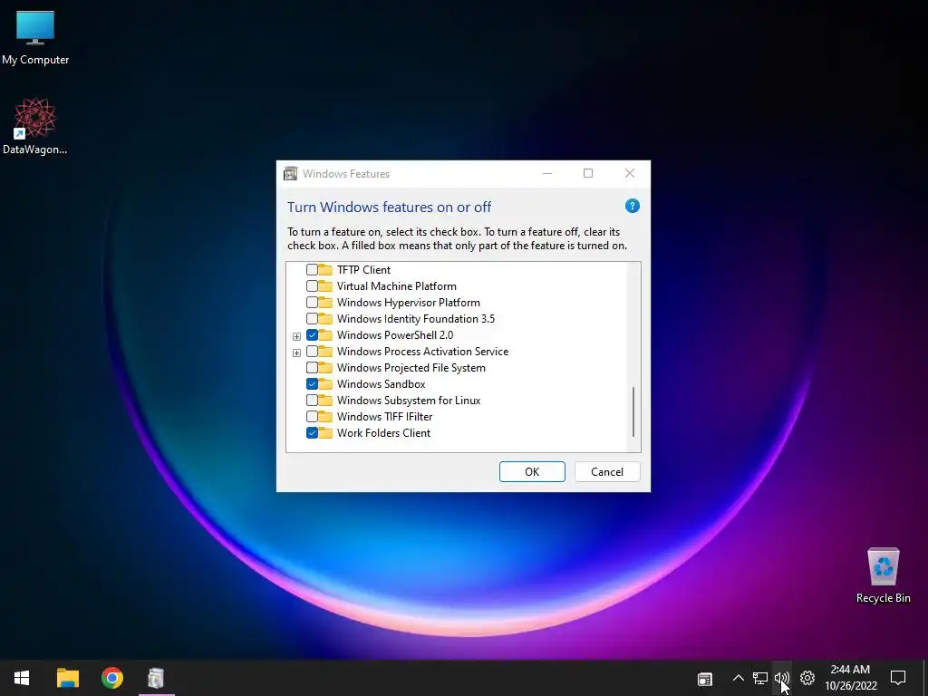Open the Windows Start menu

[x=22, y=678]
